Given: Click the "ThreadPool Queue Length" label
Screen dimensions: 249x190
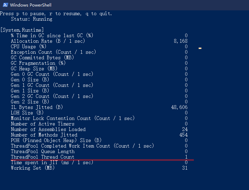Looking at the screenshot, I should [x=43, y=151].
